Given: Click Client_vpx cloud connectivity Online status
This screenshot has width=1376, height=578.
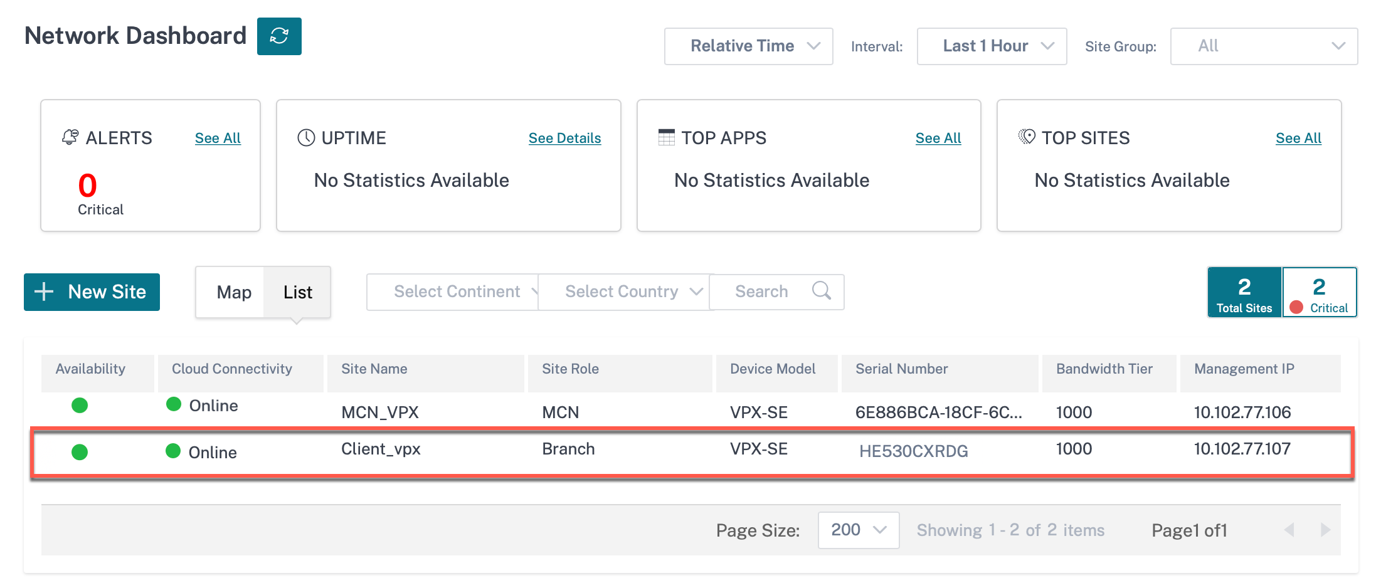Looking at the screenshot, I should coord(201,452).
